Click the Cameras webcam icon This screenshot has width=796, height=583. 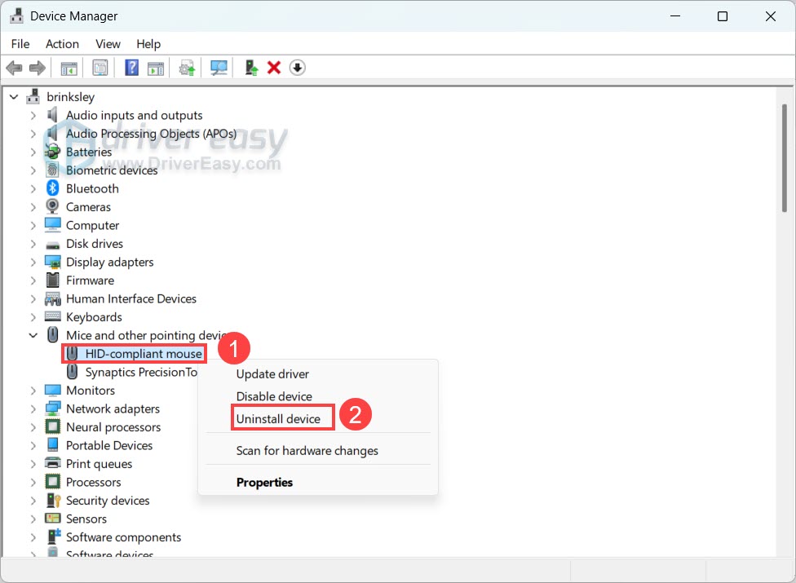[52, 206]
